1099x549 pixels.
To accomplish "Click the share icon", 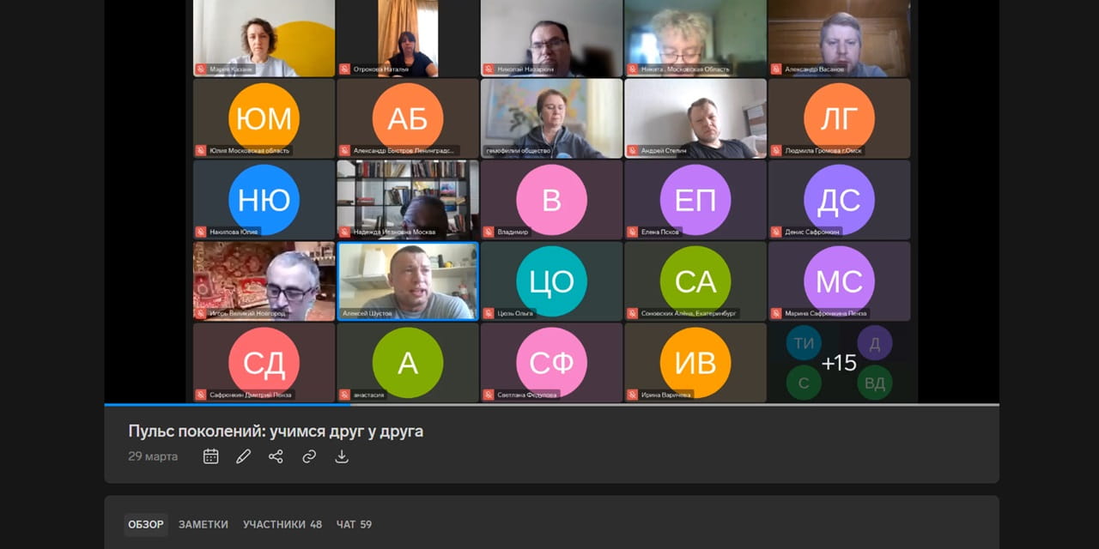I will point(276,456).
